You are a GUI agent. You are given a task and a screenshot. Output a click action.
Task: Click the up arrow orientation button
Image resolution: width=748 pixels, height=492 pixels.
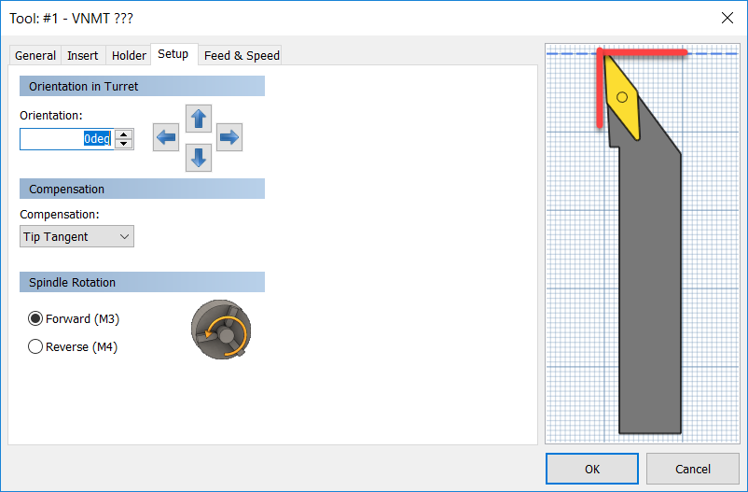[x=199, y=119]
